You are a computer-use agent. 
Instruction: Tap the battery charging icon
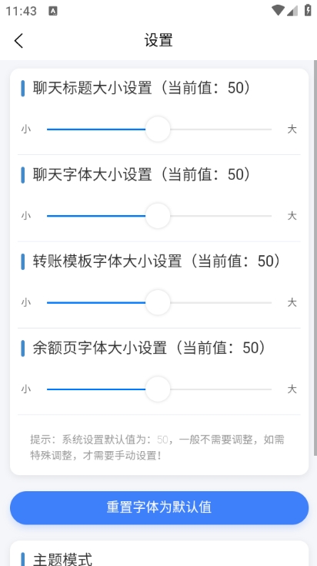pos(308,10)
